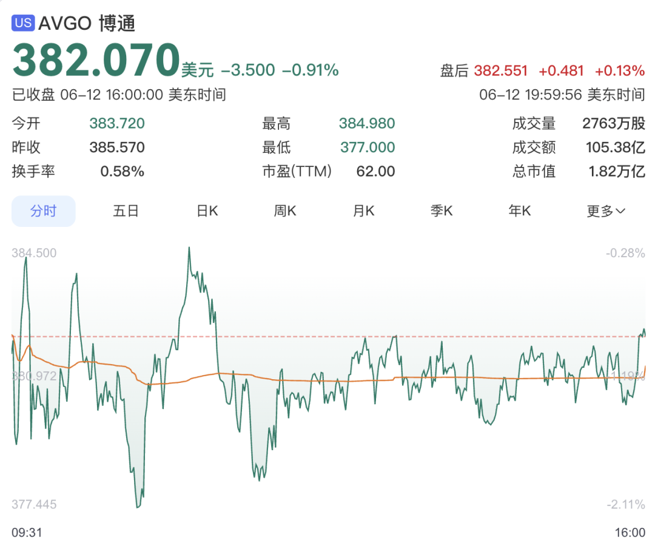Click the 最低 value 377.000
Image resolution: width=655 pixels, height=554 pixels.
click(367, 147)
